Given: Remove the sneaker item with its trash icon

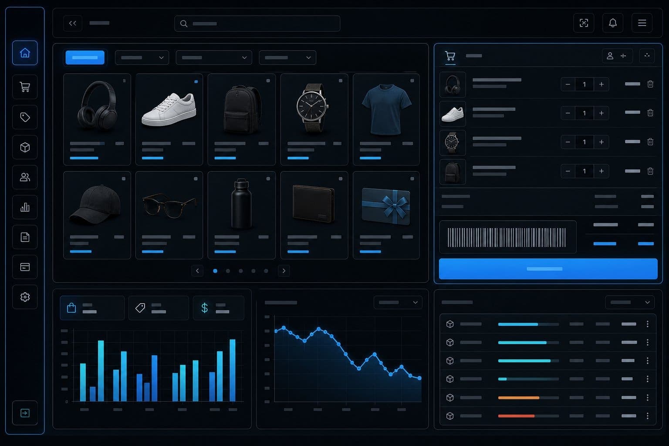Looking at the screenshot, I should [x=650, y=113].
